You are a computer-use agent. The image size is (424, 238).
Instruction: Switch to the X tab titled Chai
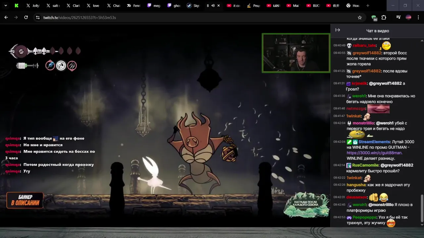pyautogui.click(x=113, y=6)
